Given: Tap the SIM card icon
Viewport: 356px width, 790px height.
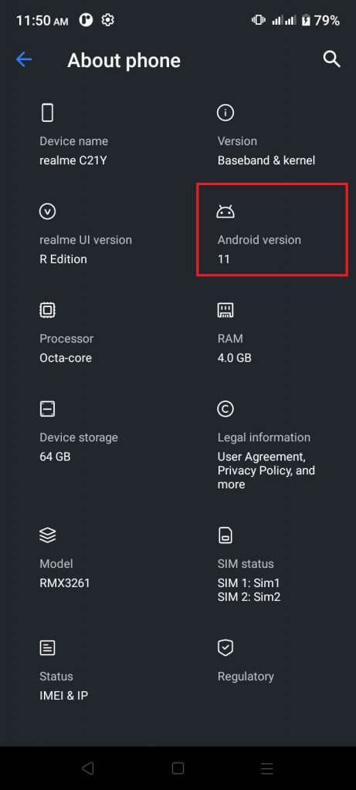Looking at the screenshot, I should pyautogui.click(x=225, y=535).
